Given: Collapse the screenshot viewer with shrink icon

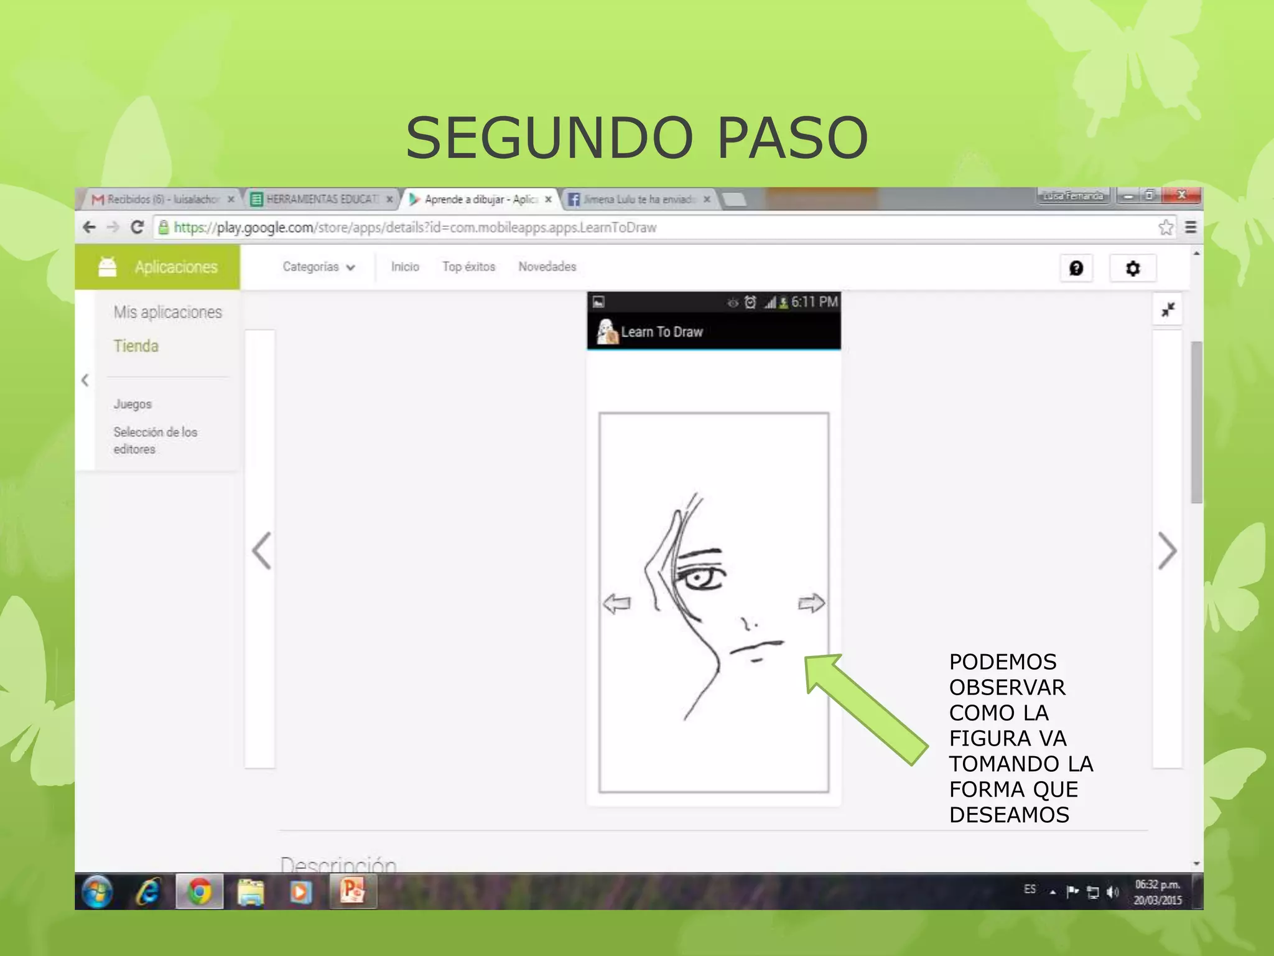Looking at the screenshot, I should [x=1168, y=309].
